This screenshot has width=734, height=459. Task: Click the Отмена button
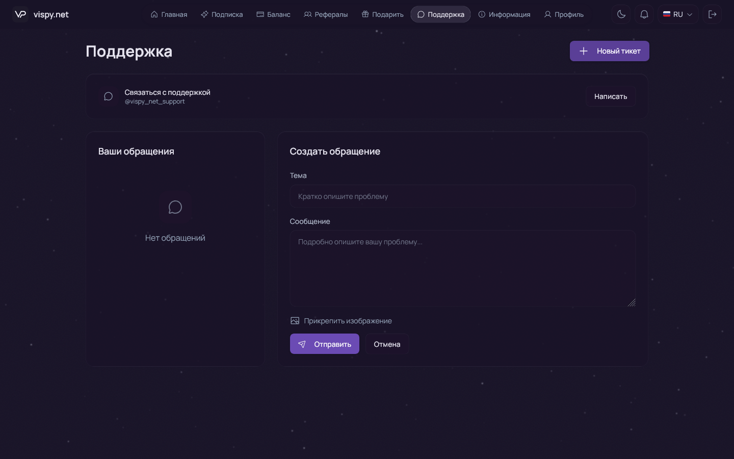pos(387,344)
